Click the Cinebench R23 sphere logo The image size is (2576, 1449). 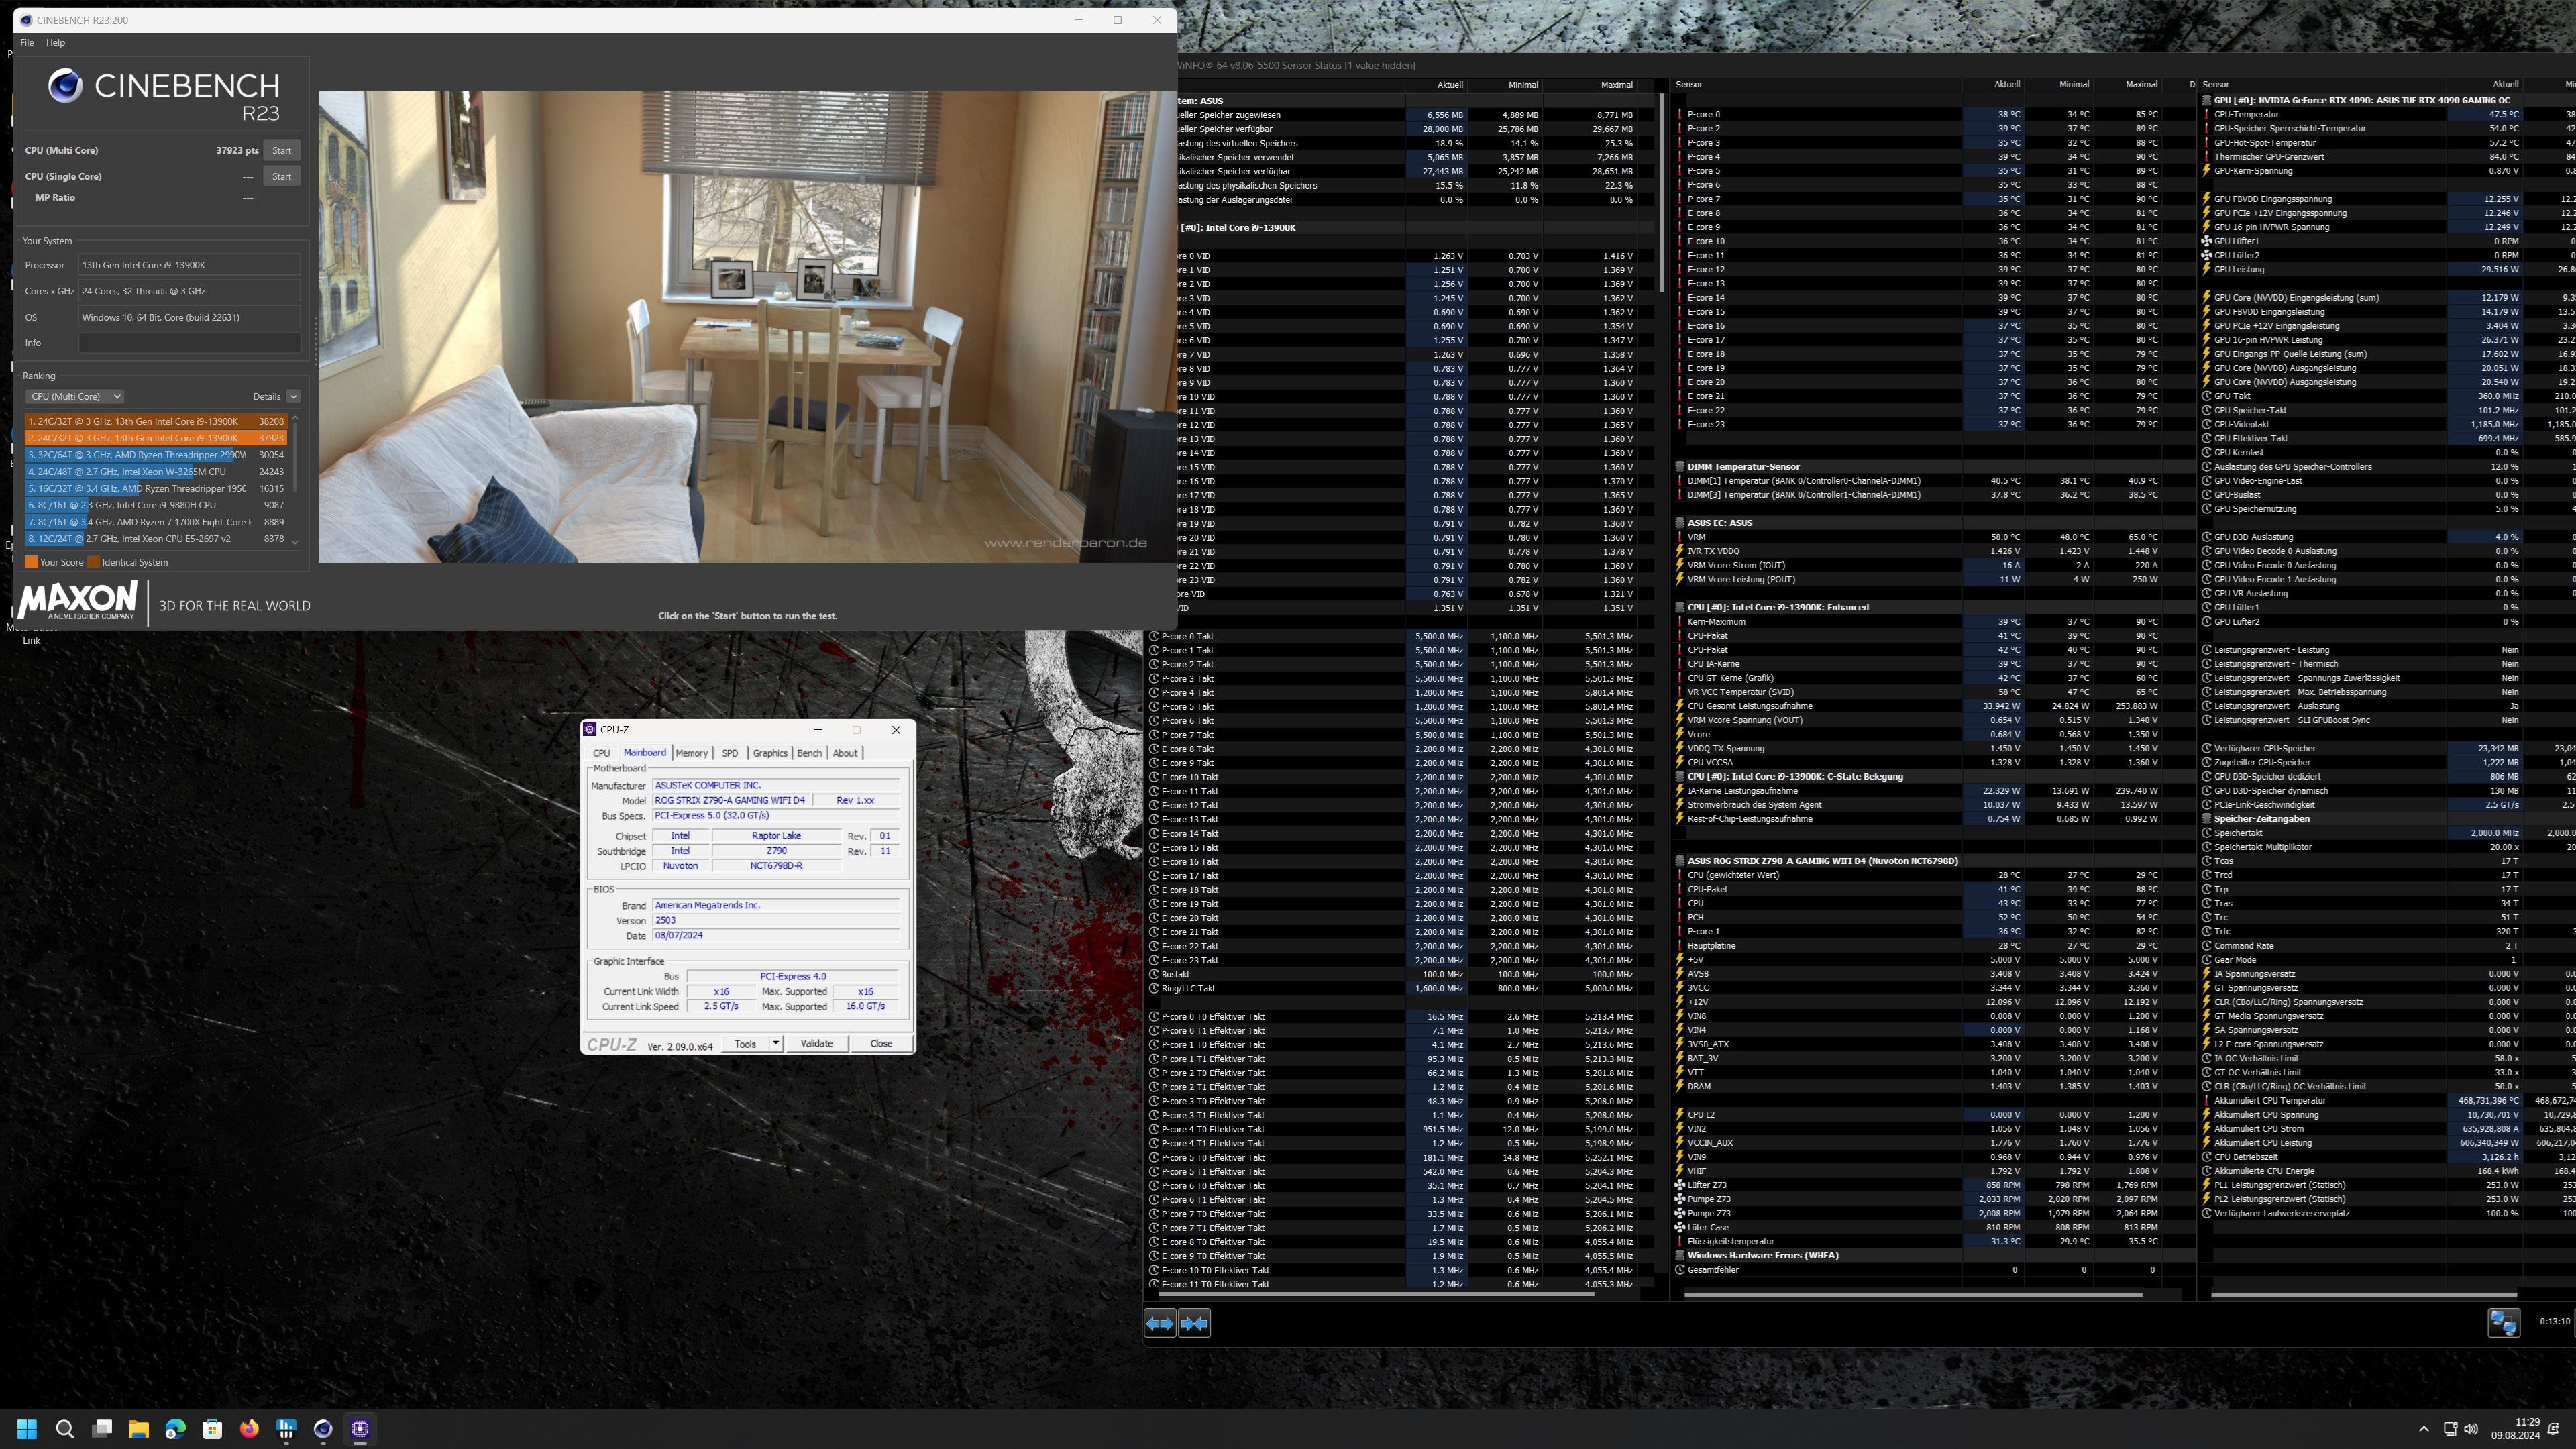click(65, 85)
